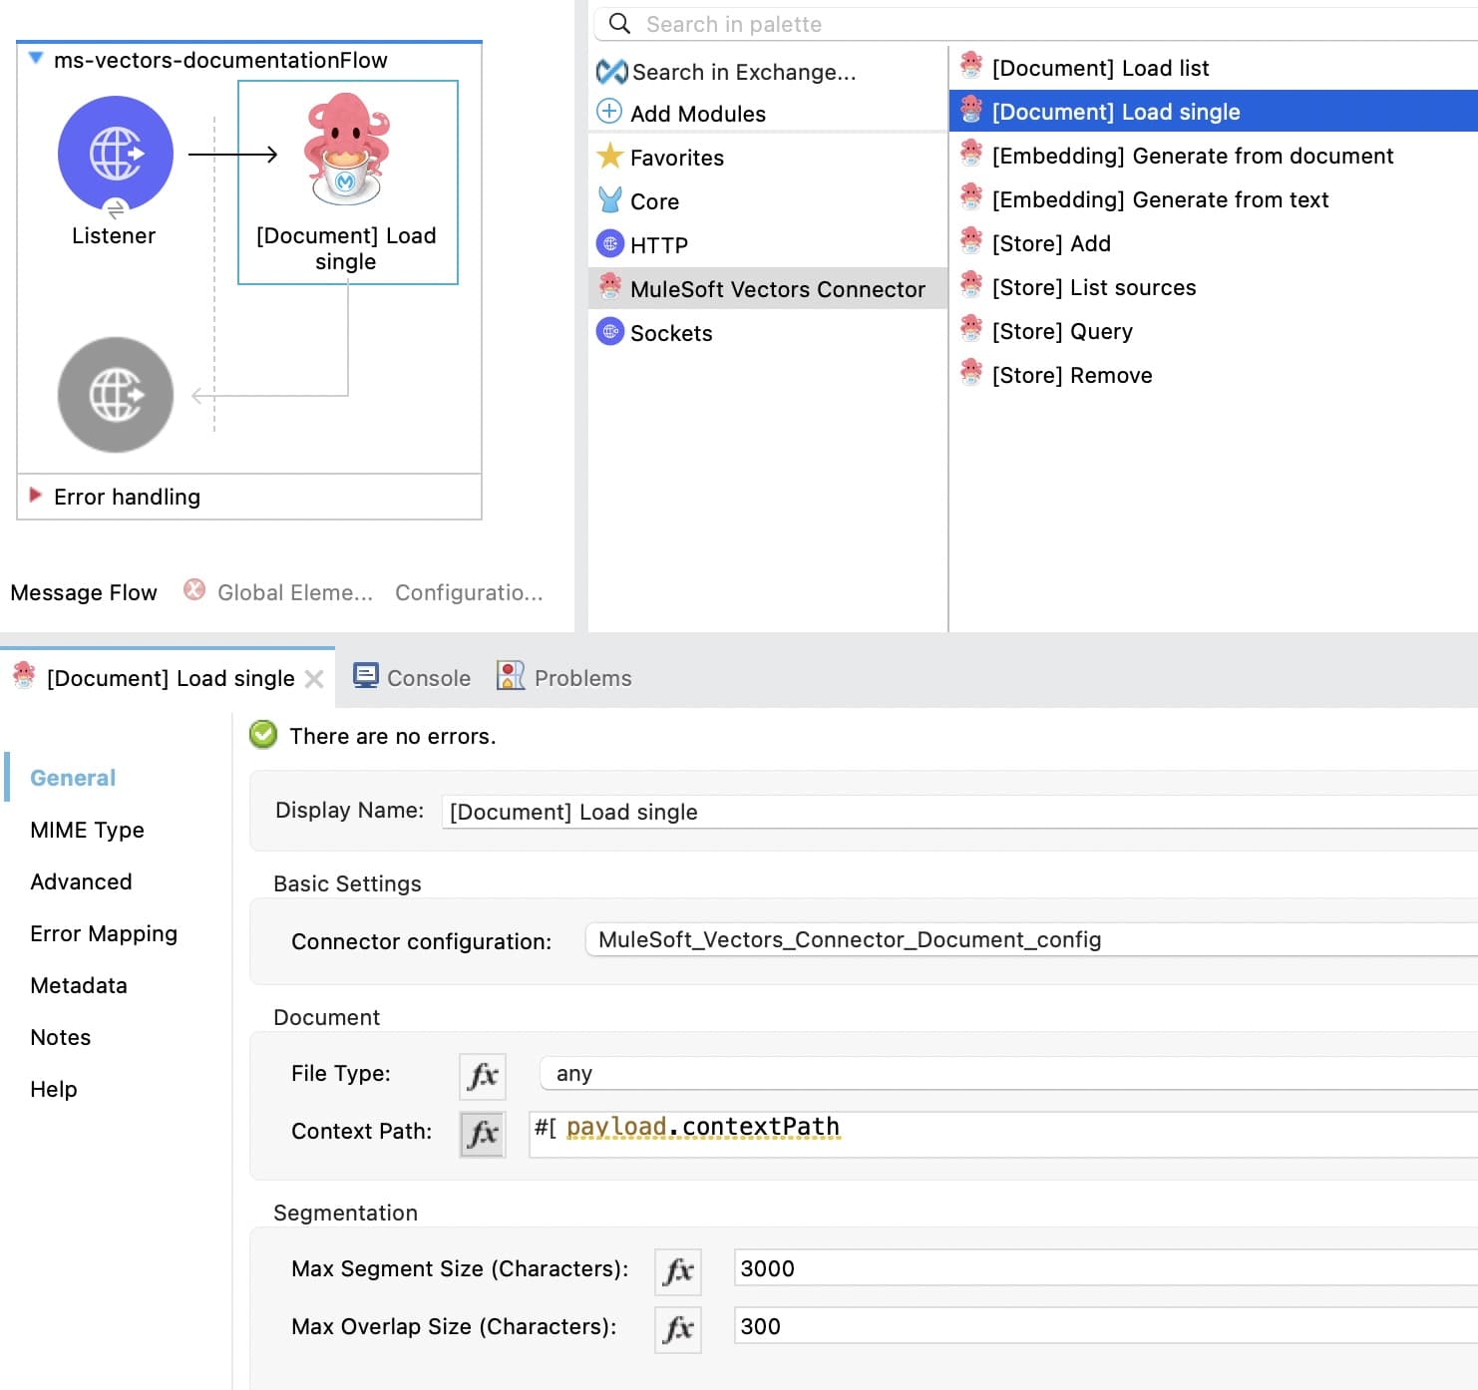
Task: Select MuleSoft Vectors Connector category
Action: point(768,288)
